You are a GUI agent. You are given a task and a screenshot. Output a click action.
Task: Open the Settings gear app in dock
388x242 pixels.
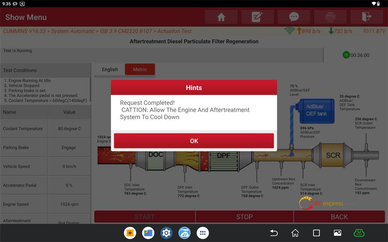pyautogui.click(x=166, y=233)
